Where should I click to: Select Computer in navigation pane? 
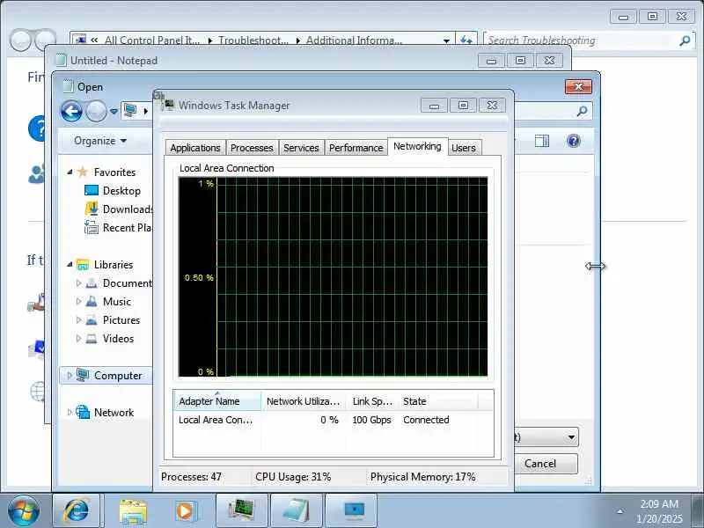pyautogui.click(x=118, y=376)
